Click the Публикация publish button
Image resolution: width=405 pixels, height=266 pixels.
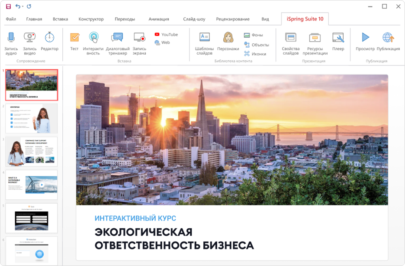[x=388, y=42]
